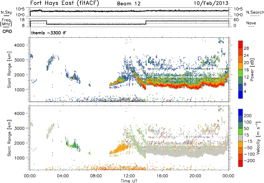Click the date "10/Feb/2013"

211,3
